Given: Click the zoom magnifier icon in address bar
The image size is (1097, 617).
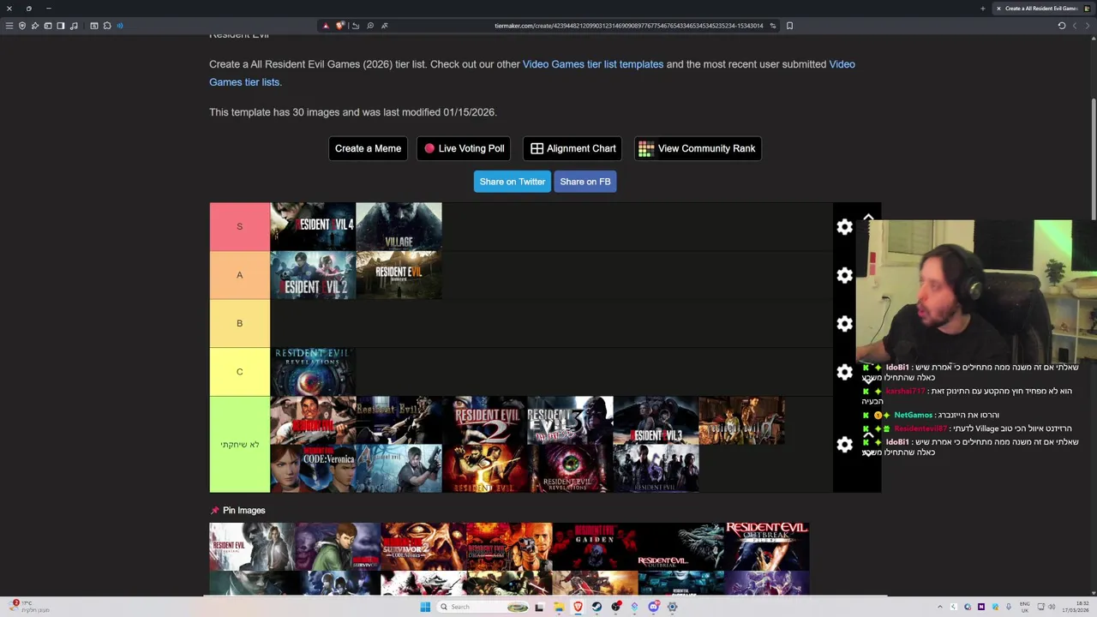Looking at the screenshot, I should coord(370,26).
